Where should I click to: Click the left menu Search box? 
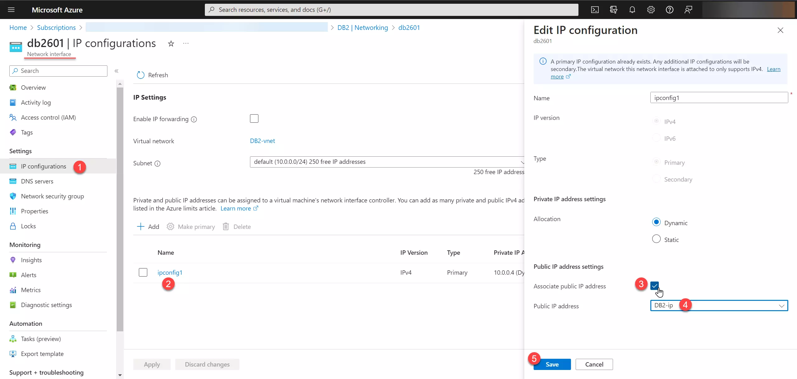(58, 71)
